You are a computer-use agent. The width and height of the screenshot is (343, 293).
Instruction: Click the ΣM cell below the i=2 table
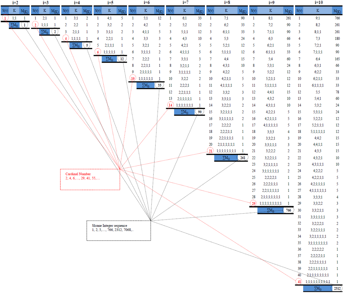click(x=14, y=25)
